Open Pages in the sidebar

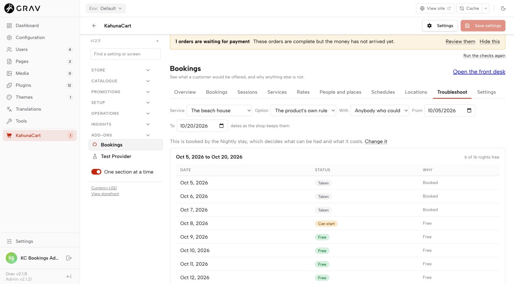tap(40, 61)
